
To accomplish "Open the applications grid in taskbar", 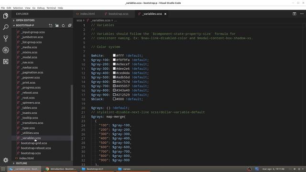I will [x=3, y=169].
